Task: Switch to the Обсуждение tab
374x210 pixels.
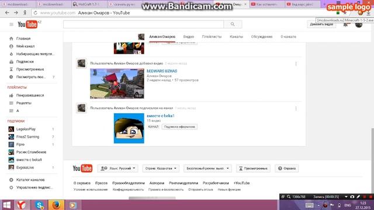Action: pos(262,37)
